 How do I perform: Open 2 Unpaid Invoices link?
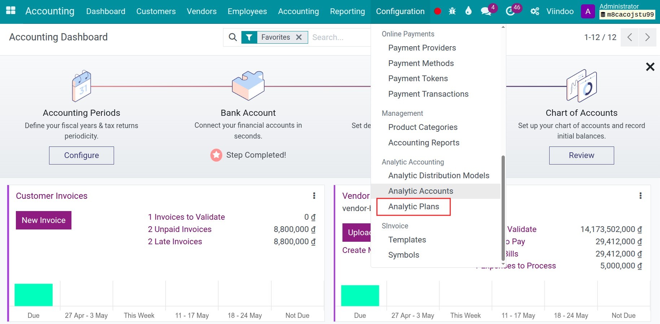tap(180, 229)
